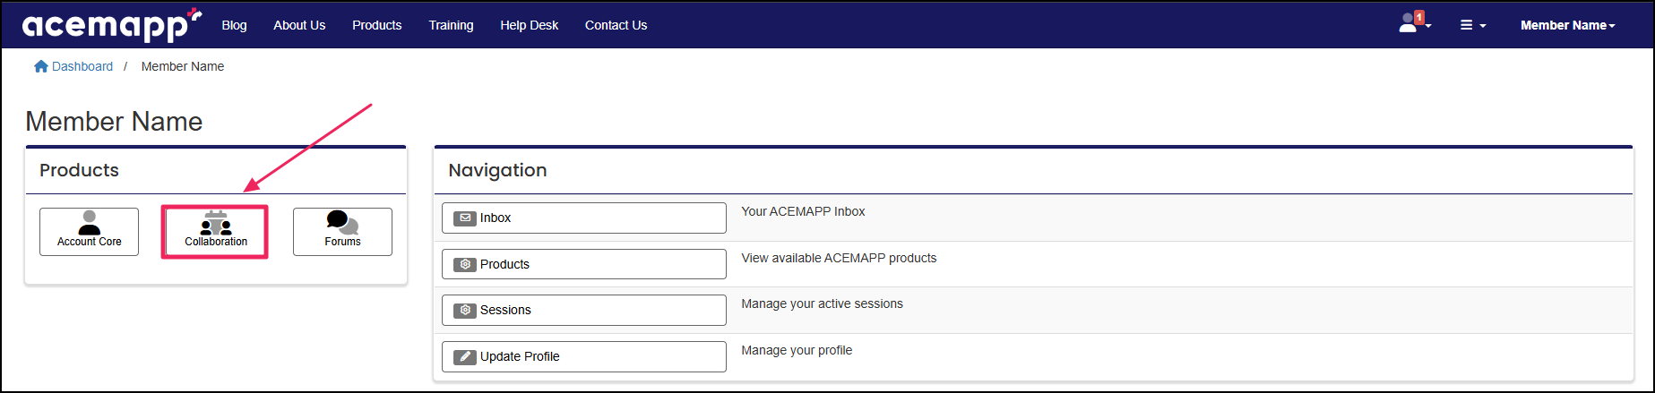Click 'Your ACEMAPP Inbox' description text
The height and width of the screenshot is (393, 1655).
pos(803,211)
